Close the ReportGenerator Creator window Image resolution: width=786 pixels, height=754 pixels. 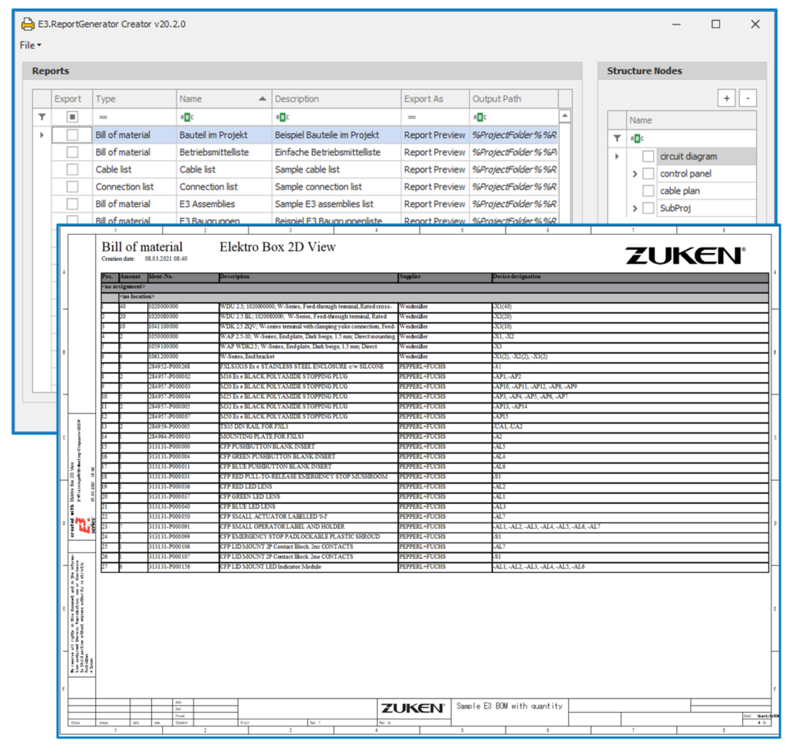coord(755,24)
